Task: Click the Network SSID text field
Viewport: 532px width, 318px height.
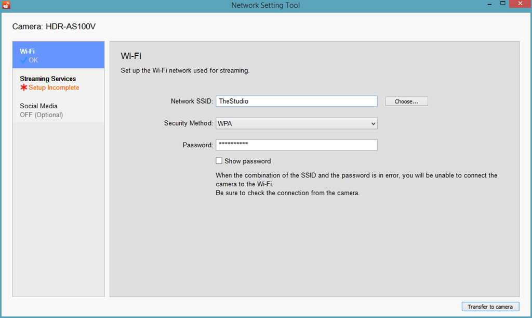Action: (297, 101)
